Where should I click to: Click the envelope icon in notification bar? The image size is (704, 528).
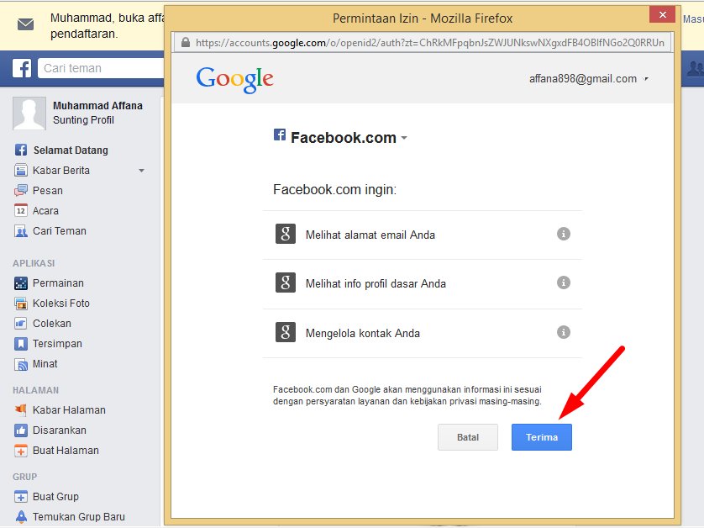tap(25, 24)
